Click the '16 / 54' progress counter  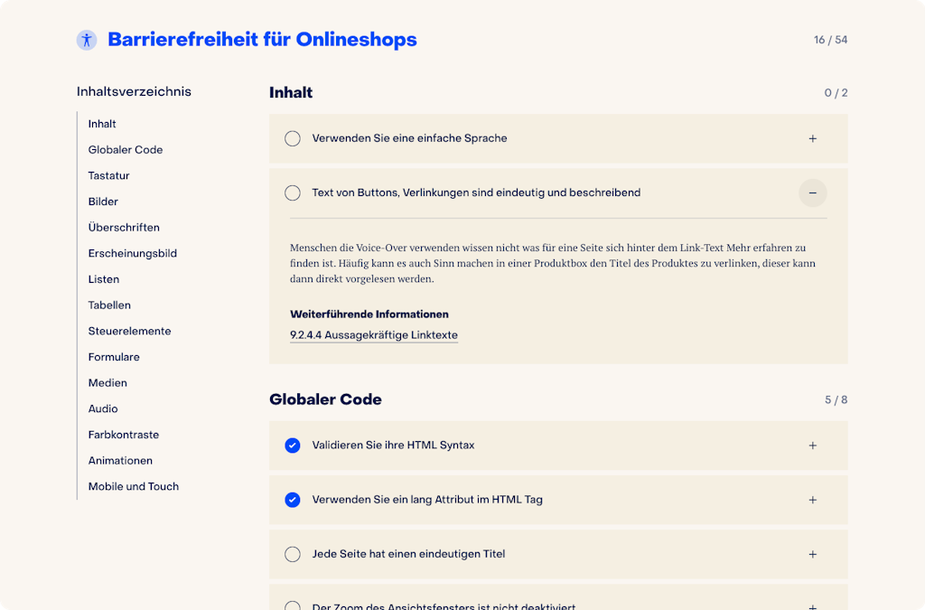830,40
